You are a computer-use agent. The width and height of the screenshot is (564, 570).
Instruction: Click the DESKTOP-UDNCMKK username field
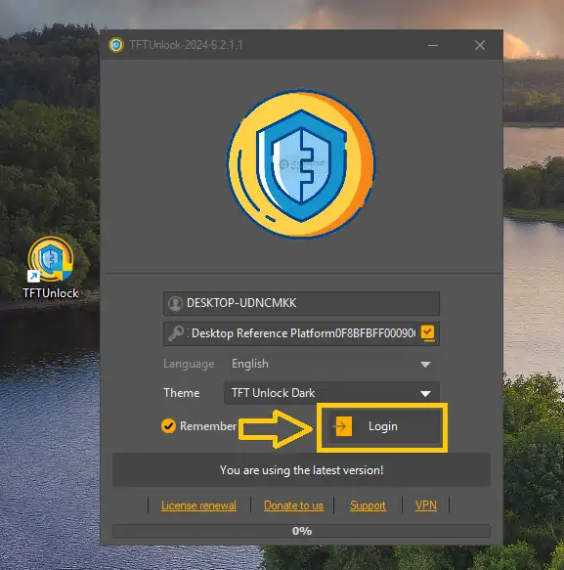(301, 303)
